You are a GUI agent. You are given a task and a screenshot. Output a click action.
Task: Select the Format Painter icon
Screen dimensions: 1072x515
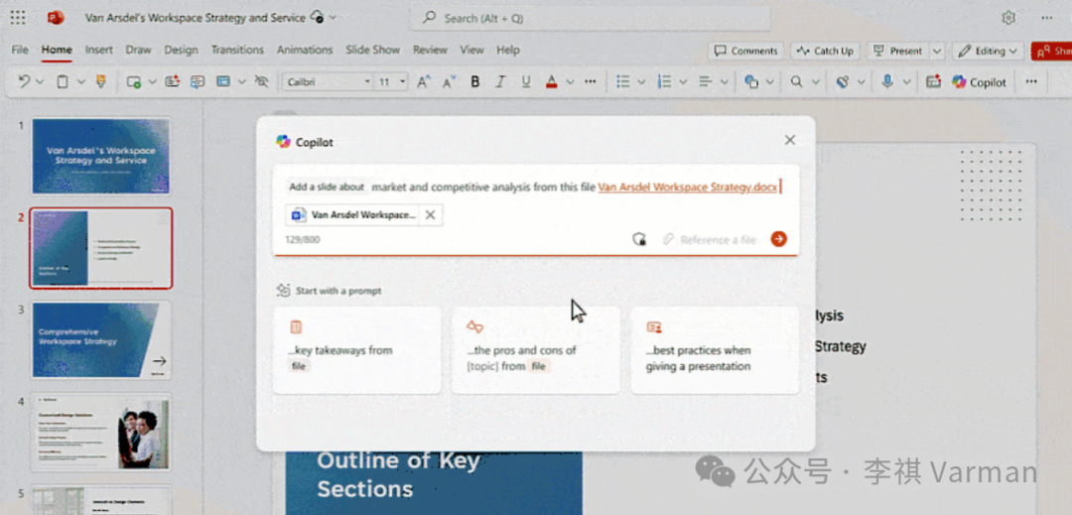(x=101, y=82)
